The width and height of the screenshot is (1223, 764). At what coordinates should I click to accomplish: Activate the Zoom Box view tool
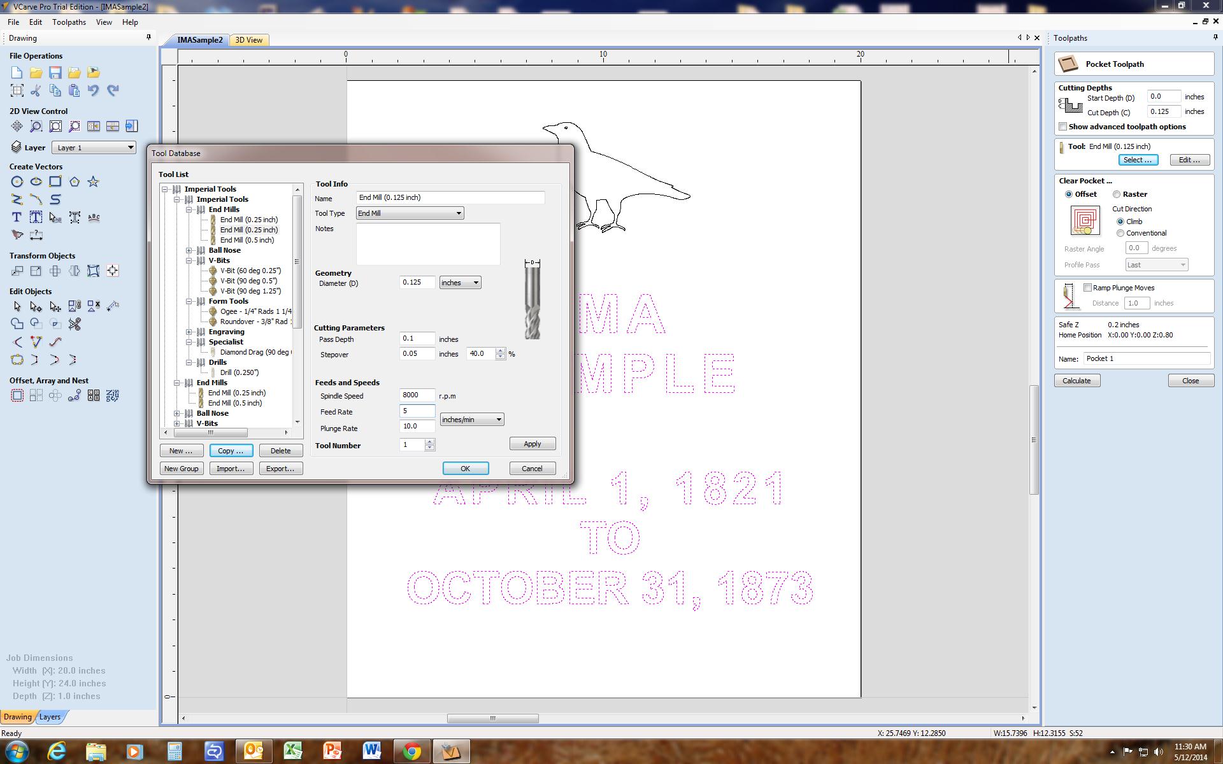[x=36, y=126]
